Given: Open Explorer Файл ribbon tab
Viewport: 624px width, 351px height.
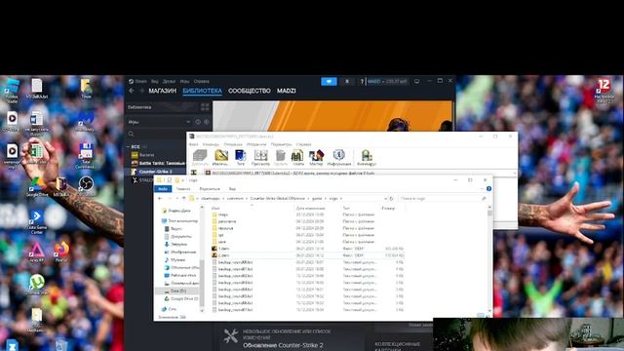Looking at the screenshot, I should [163, 188].
